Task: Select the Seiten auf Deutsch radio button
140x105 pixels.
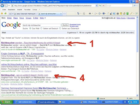Action: pyautogui.click(x=41, y=29)
